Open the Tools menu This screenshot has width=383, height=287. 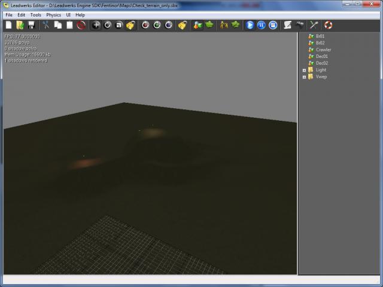[x=35, y=14]
